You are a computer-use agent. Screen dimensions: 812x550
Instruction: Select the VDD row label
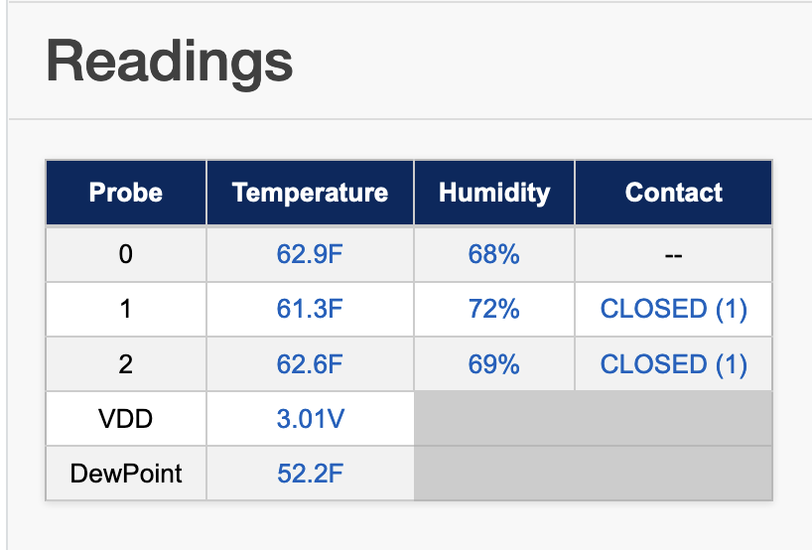[126, 419]
